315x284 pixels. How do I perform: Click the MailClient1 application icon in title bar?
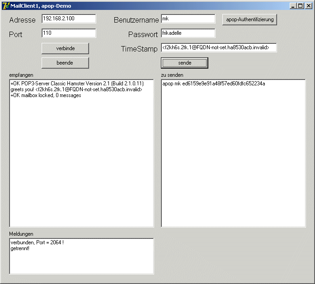pos(6,6)
